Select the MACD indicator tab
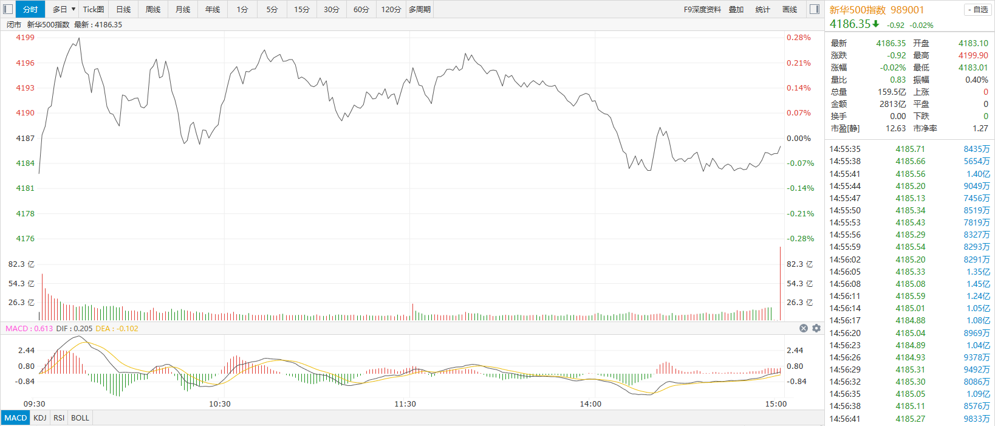Viewport: 995px width, 426px height. [16, 417]
